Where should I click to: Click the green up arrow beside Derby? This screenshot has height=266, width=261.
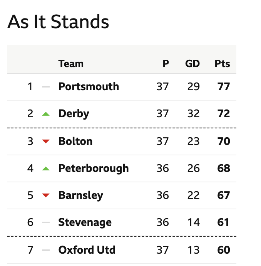pyautogui.click(x=46, y=114)
